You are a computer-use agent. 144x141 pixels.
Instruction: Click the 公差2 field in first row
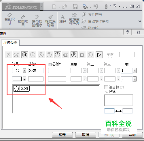point(57,70)
